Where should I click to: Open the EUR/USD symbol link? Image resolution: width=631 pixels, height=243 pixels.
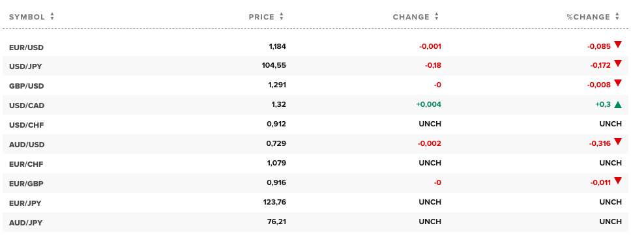[26, 48]
